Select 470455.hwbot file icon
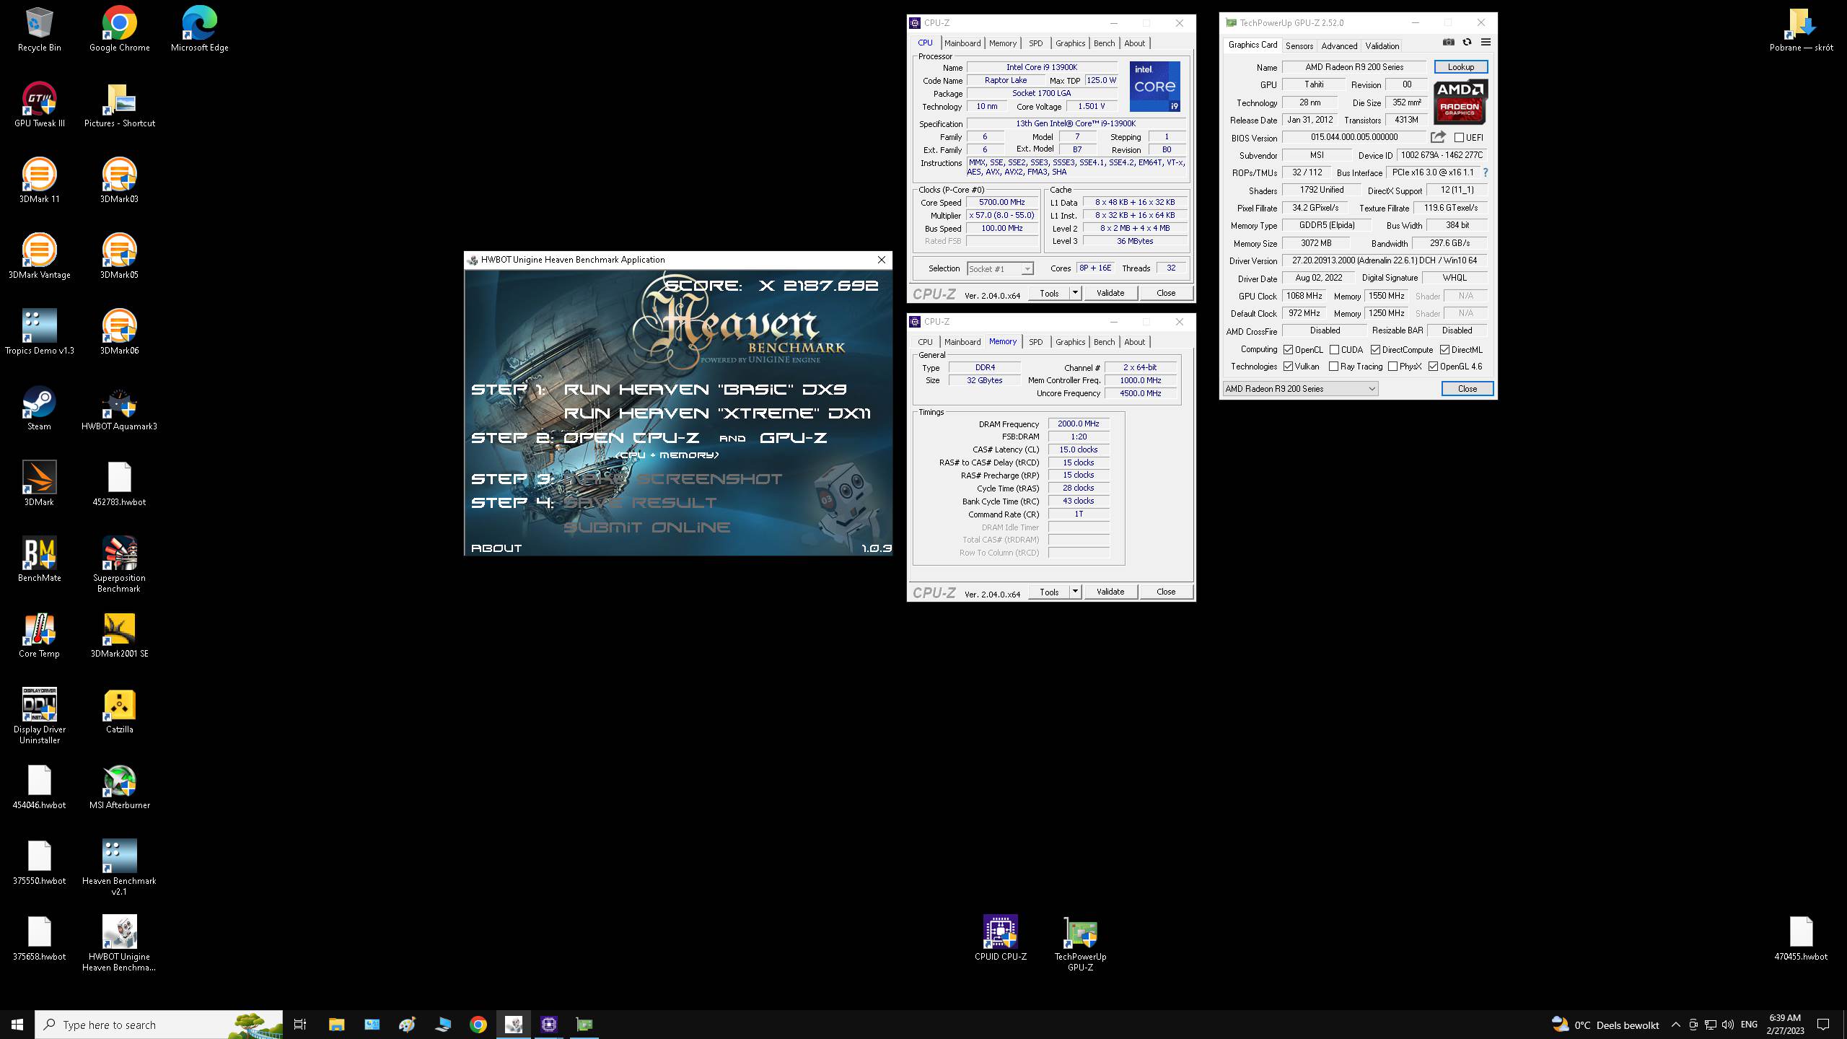The width and height of the screenshot is (1847, 1039). [1801, 938]
